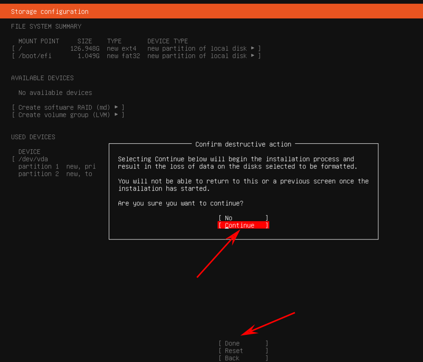Click the No available devices text

click(55, 93)
